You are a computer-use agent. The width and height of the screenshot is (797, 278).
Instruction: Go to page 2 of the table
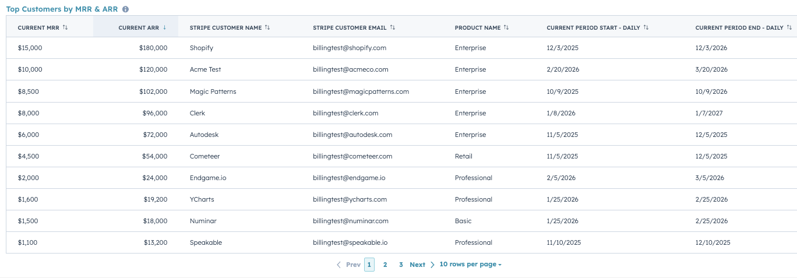pos(385,265)
